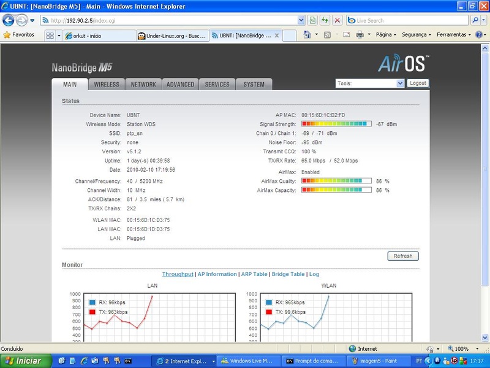Click the AirOS logo
This screenshot has width=490, height=368.
click(404, 63)
